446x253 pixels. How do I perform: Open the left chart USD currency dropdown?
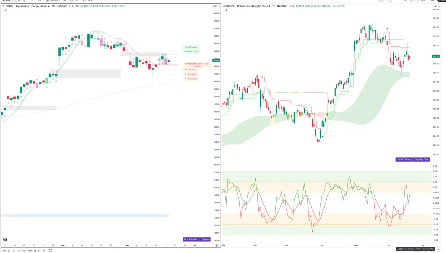(216, 6)
